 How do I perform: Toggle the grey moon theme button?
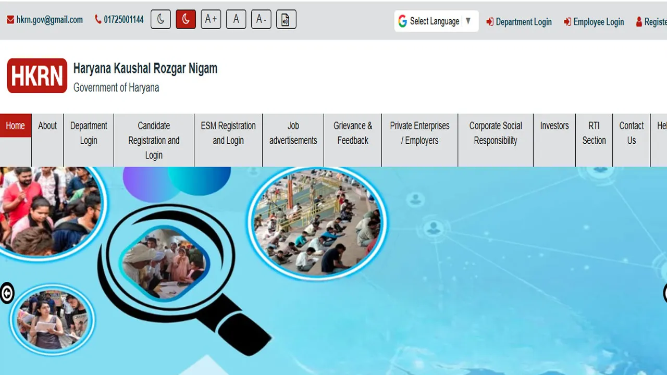(x=160, y=20)
